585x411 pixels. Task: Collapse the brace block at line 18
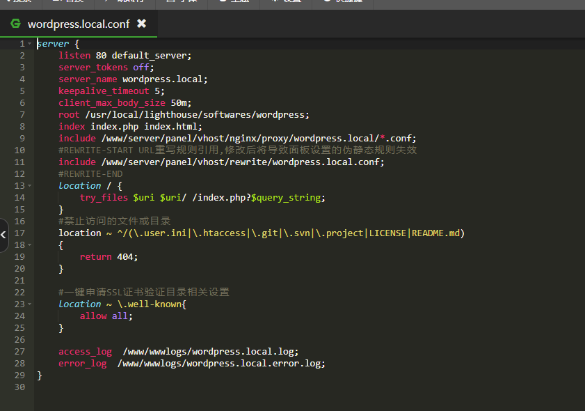30,245
